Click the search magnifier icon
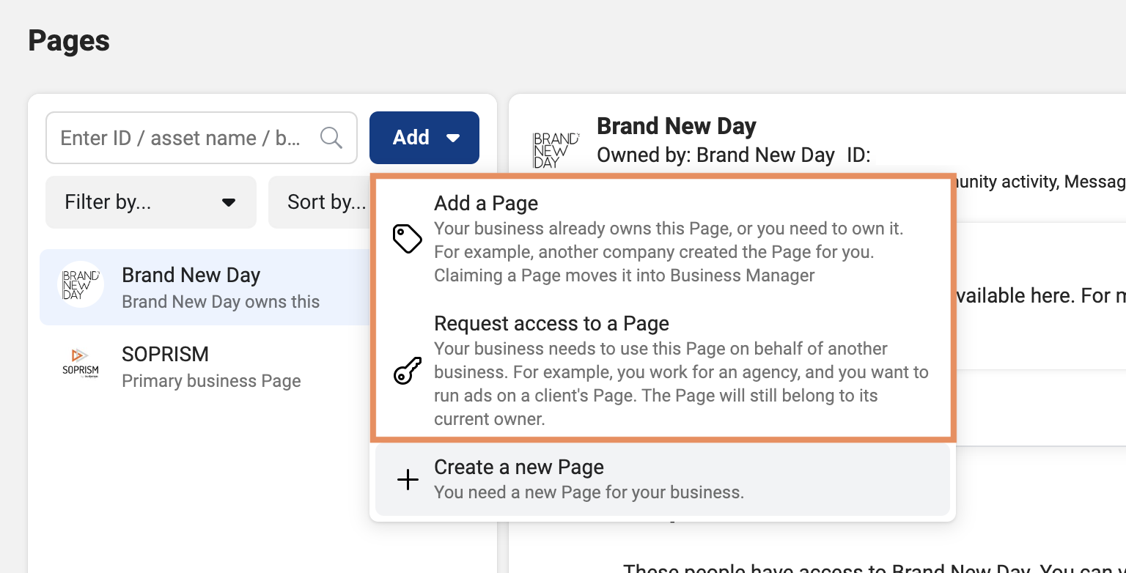The image size is (1126, 573). coord(331,138)
